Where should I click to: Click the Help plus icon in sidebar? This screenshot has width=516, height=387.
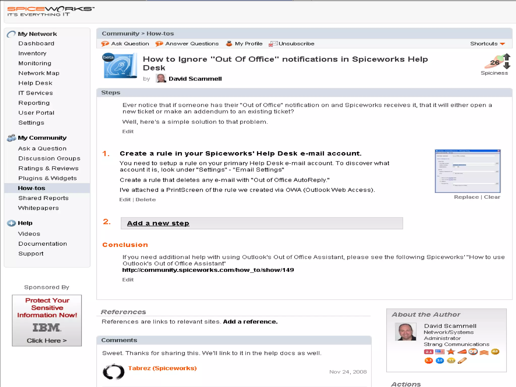(x=11, y=223)
